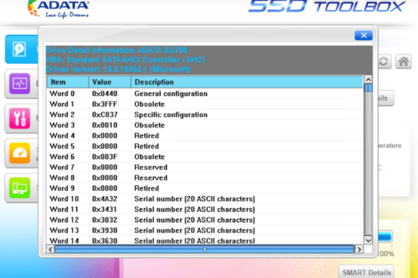Click the horizontal scroll left arrow
Viewport: 418px width, 278px height.
click(51, 249)
